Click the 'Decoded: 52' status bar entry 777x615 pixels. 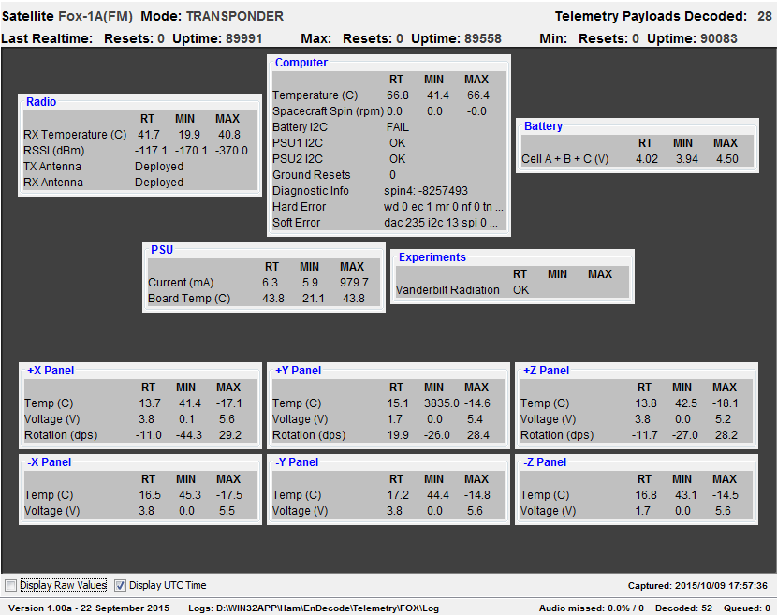(683, 608)
